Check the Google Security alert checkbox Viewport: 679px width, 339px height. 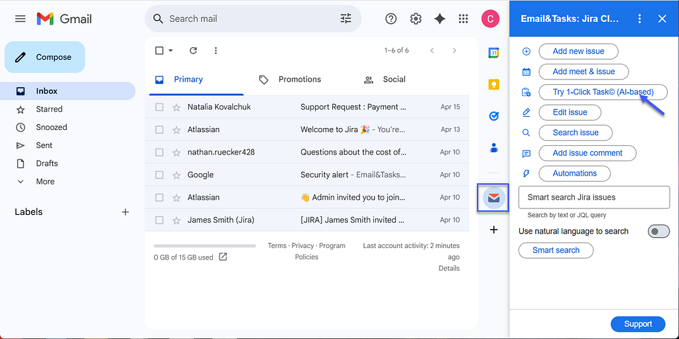point(159,174)
